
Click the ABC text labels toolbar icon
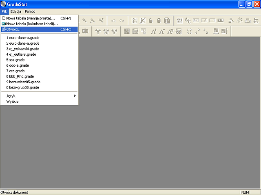tap(188, 21)
